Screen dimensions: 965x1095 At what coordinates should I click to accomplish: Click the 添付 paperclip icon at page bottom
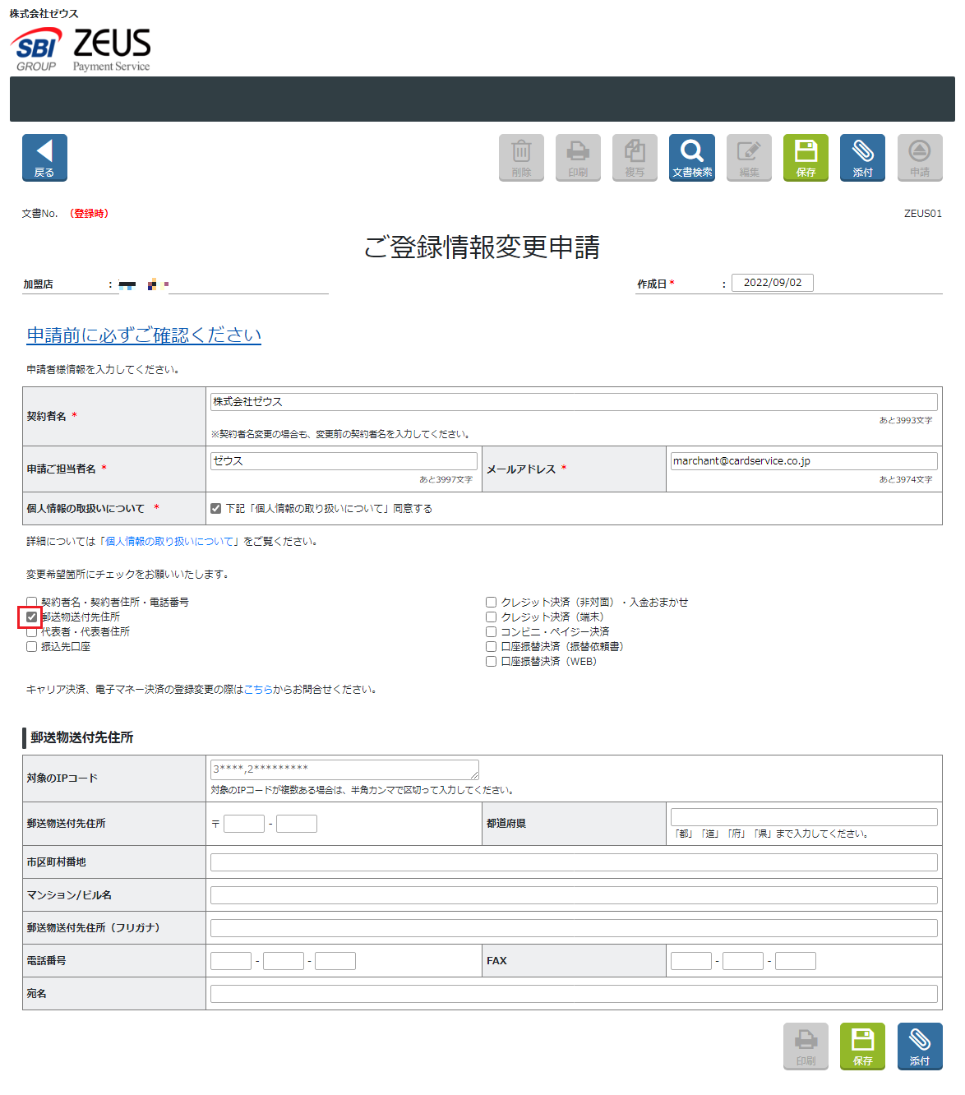pyautogui.click(x=919, y=1046)
